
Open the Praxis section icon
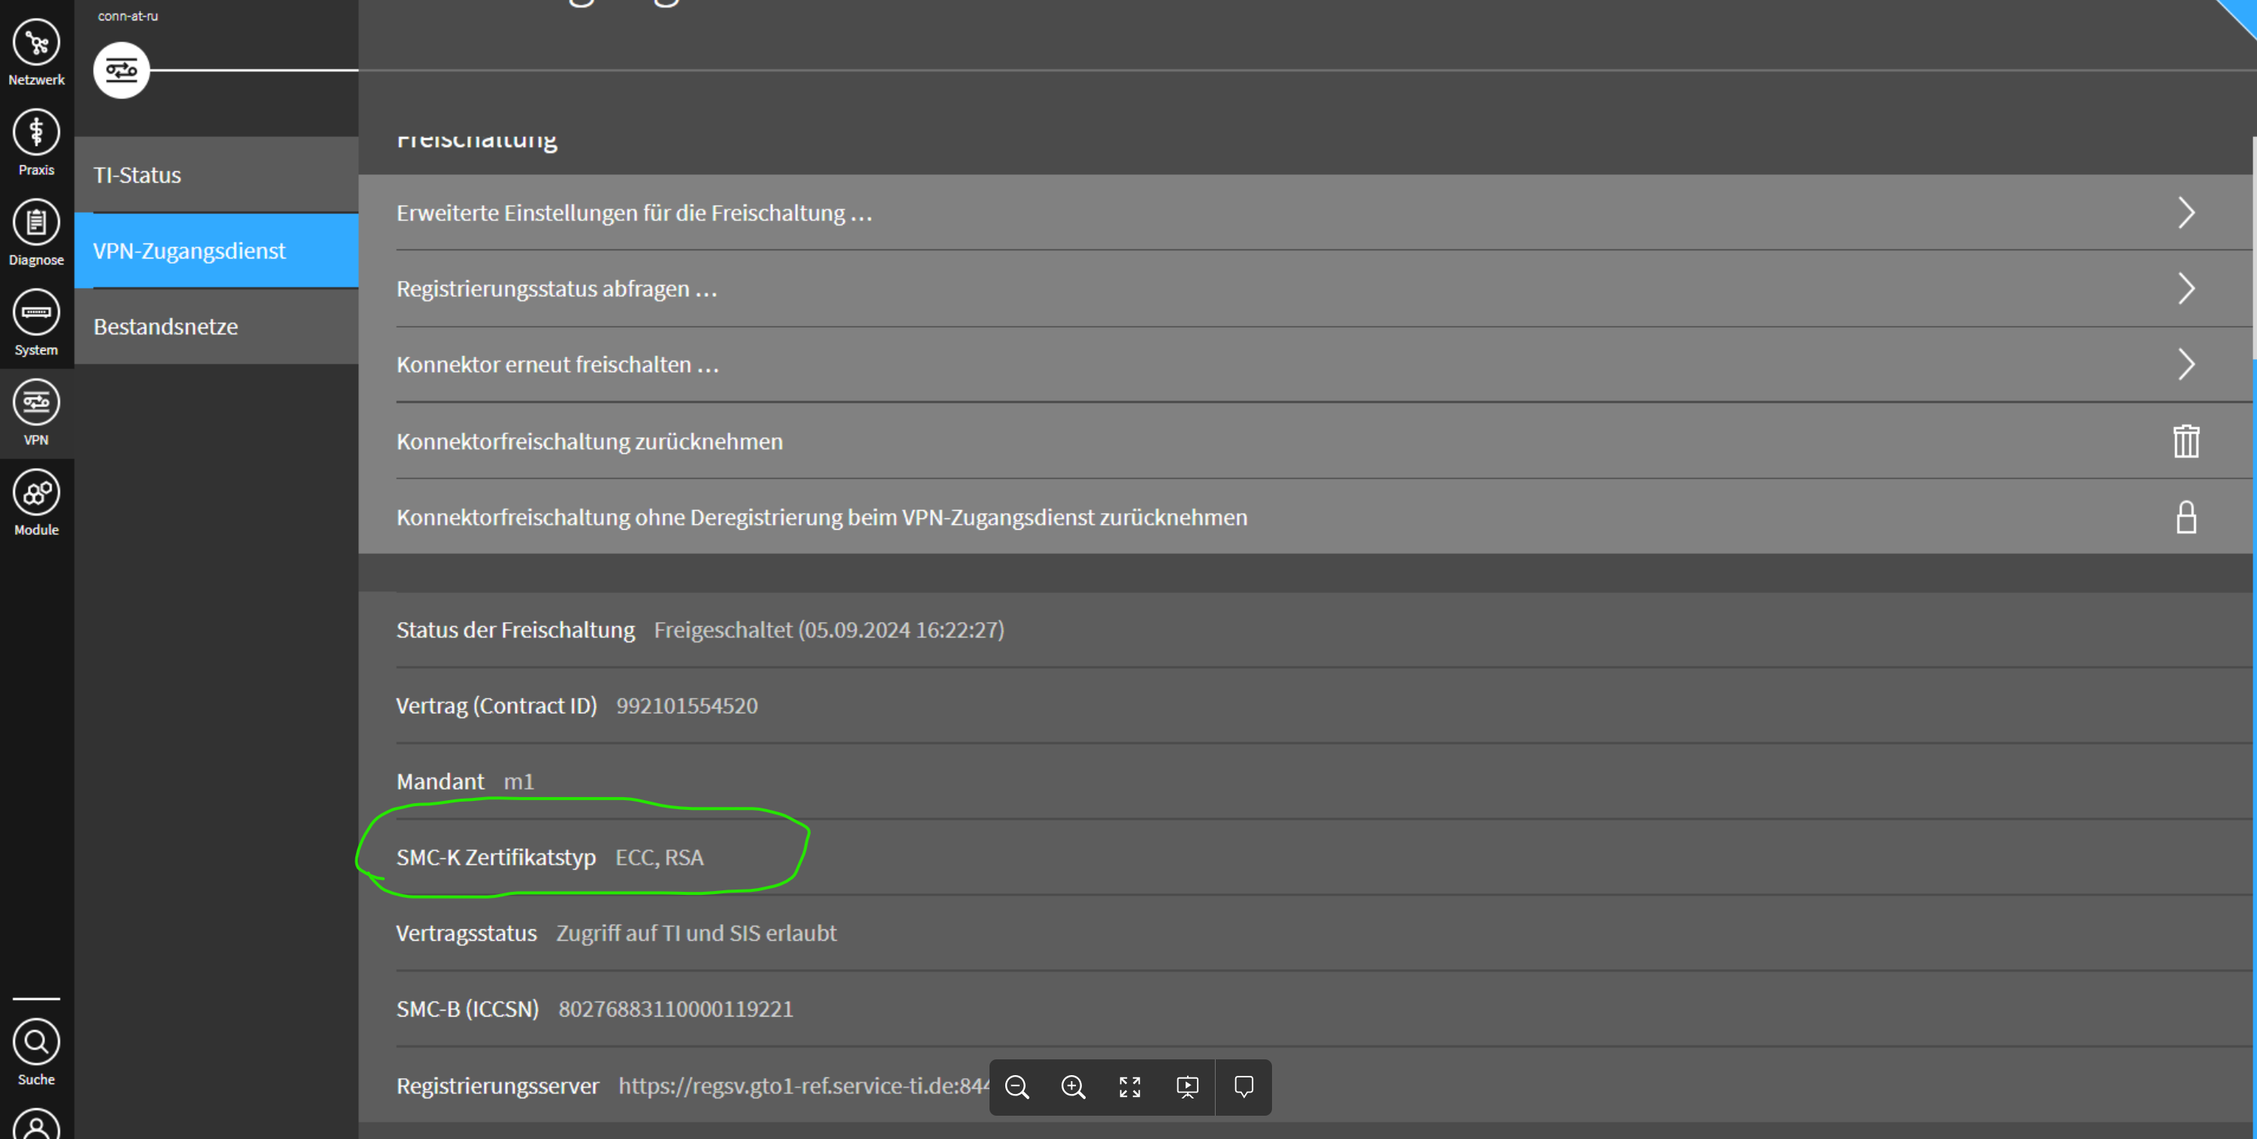[x=36, y=133]
